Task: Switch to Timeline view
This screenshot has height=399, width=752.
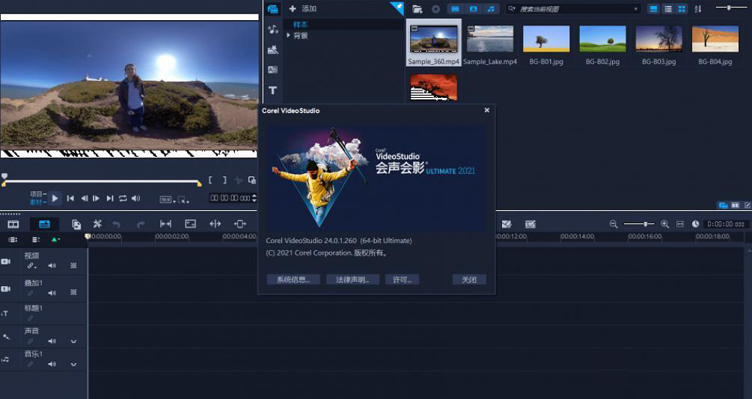Action: (44, 224)
